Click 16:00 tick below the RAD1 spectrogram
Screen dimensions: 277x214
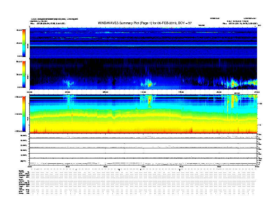(x=181, y=92)
